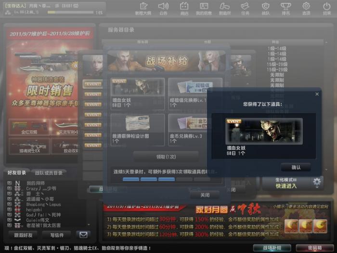This screenshot has height=253, width=337.
Task: Click status icon beside Cuiein伟文
Action: point(10,220)
